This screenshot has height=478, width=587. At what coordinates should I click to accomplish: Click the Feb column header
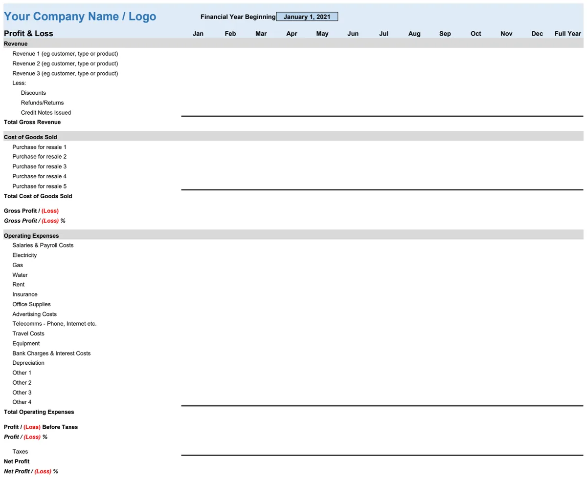point(230,34)
